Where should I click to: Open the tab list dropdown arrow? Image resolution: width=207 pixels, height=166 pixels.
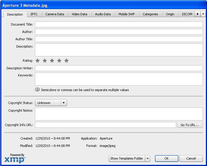(x=203, y=14)
